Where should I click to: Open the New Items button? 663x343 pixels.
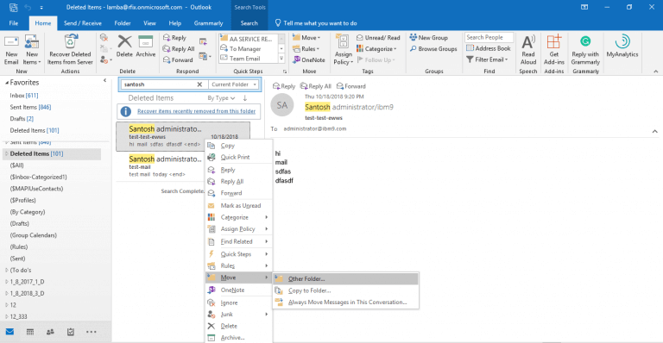(x=32, y=50)
